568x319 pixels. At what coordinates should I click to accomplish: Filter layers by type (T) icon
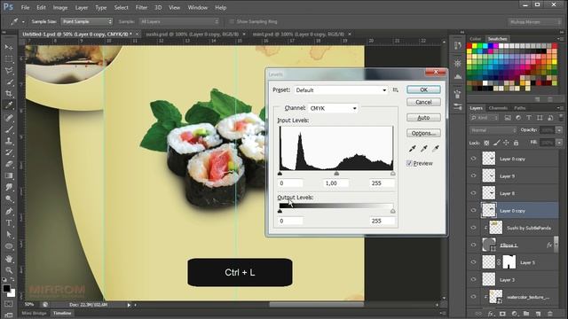pyautogui.click(x=529, y=118)
